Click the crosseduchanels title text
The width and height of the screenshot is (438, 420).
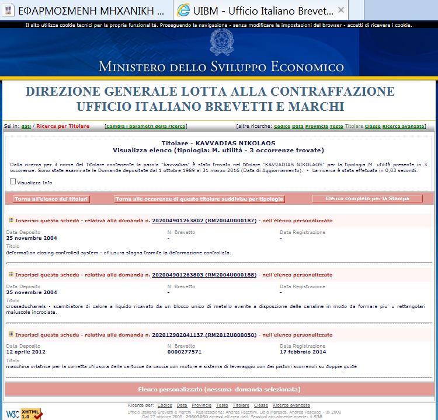(215, 309)
